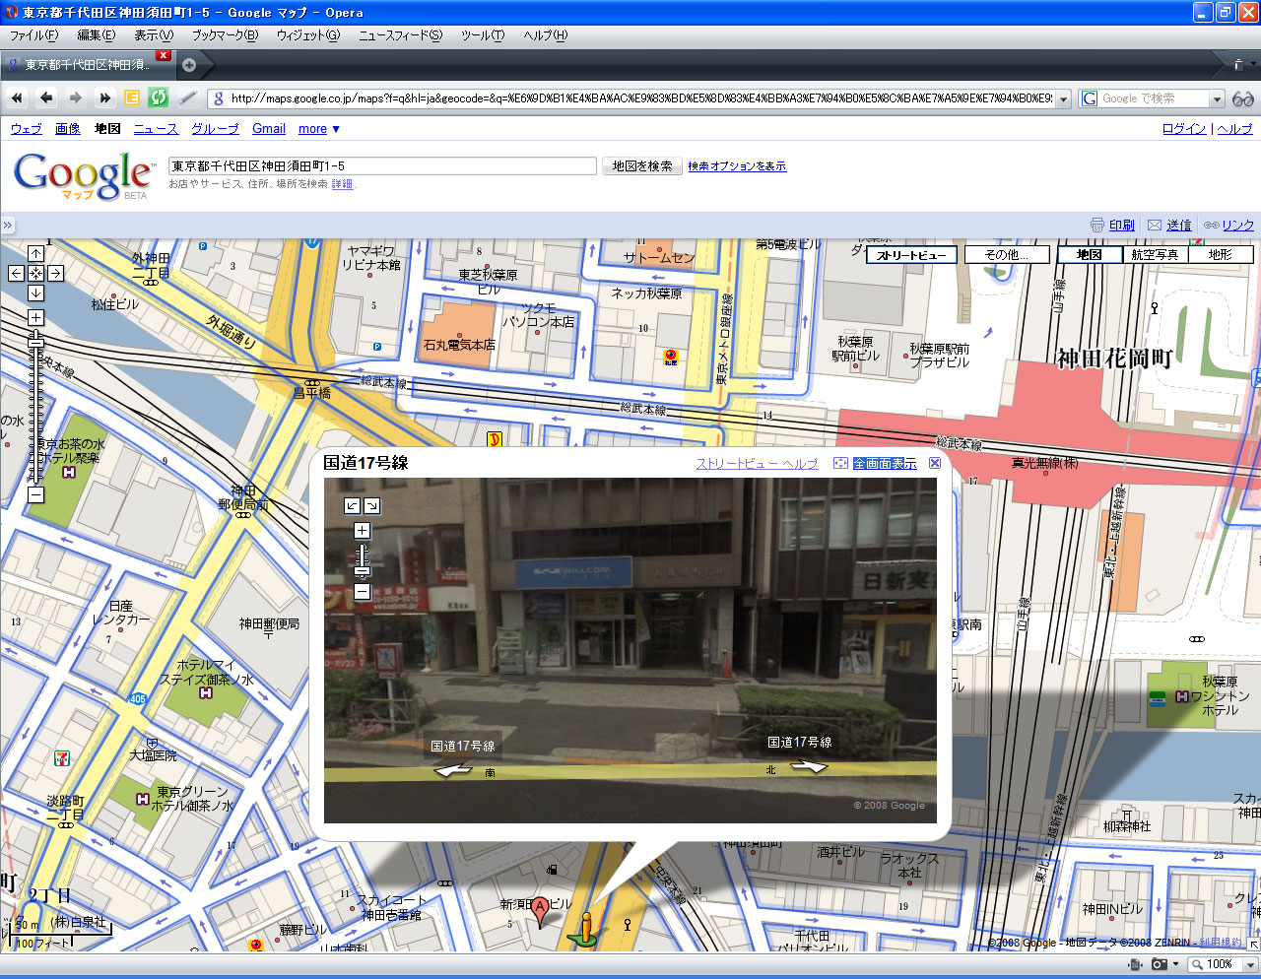Zoom out the street view panorama

tap(362, 591)
